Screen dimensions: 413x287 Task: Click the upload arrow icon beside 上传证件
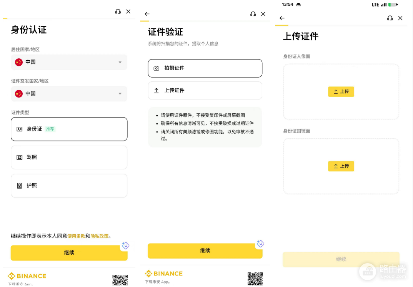157,91
